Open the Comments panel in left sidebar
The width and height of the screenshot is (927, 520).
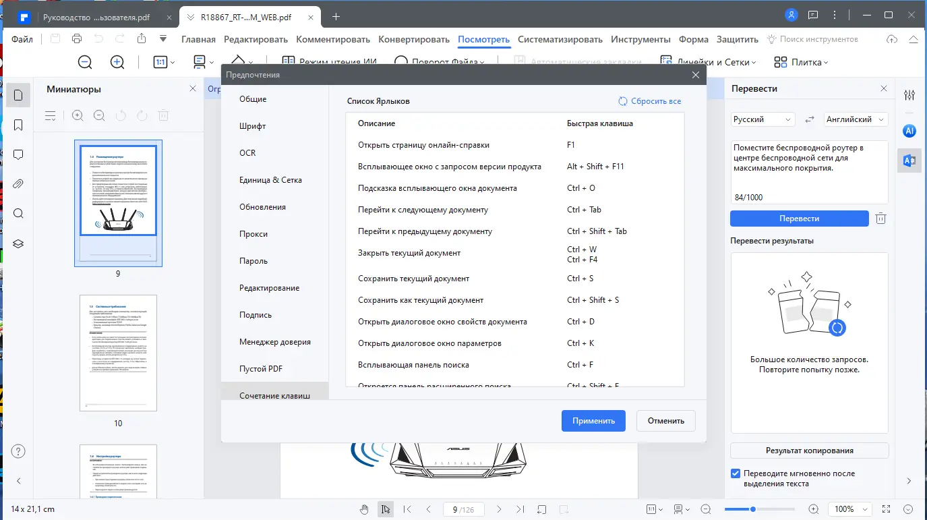(18, 154)
